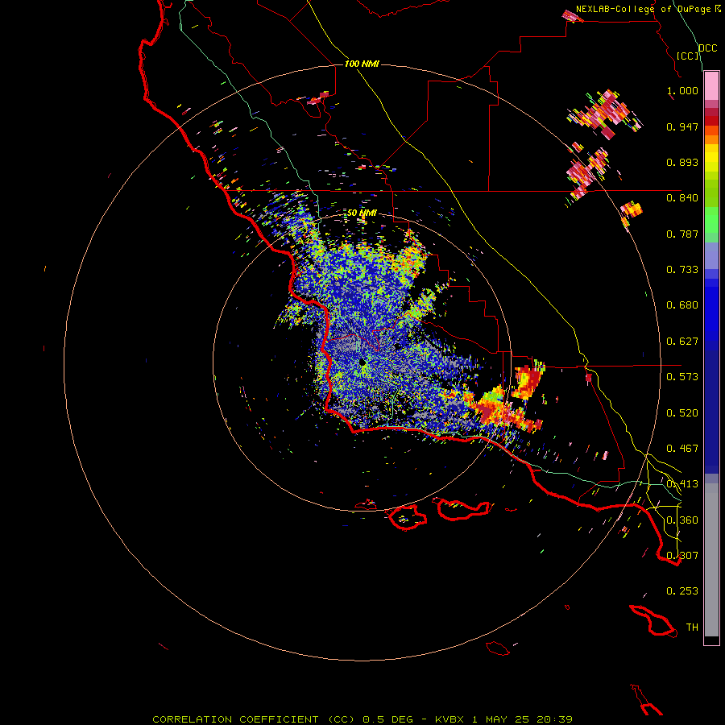Select the 0.413 scale value
Image resolution: width=725 pixels, height=725 pixels.
pos(682,484)
